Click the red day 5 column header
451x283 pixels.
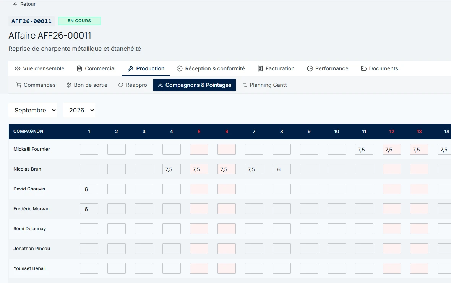(x=199, y=132)
